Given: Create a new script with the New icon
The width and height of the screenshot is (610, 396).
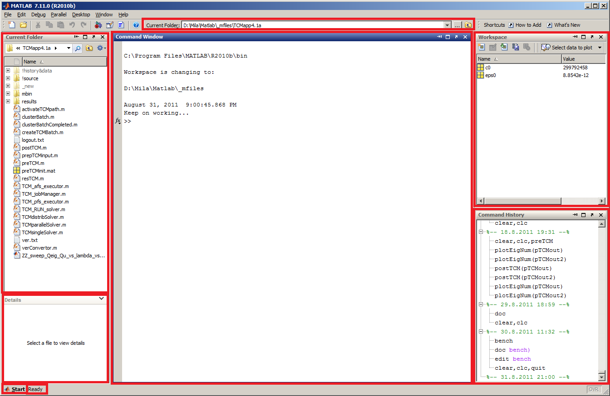Looking at the screenshot, I should click(x=12, y=25).
